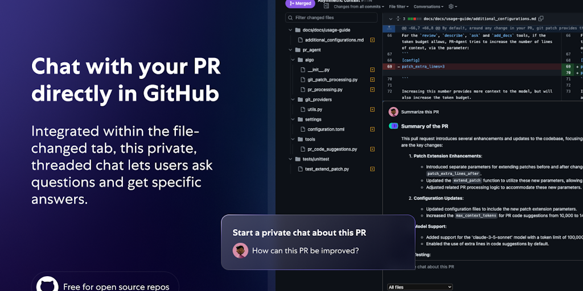
Task: Collapse the git_providers folder chevron
Action: (x=293, y=99)
